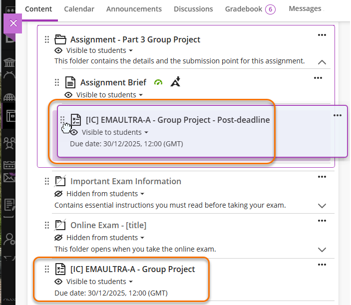Expand the Important Exam Information folder chevron
This screenshot has width=351, height=305.
click(x=322, y=206)
